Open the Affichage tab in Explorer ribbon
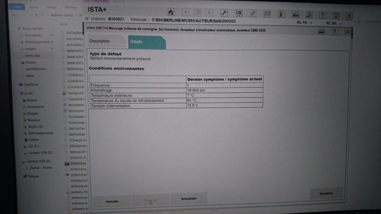 (x=70, y=7)
